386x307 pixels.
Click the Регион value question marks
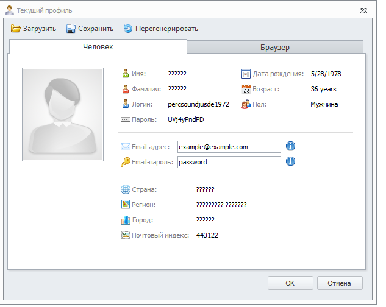[221, 205]
